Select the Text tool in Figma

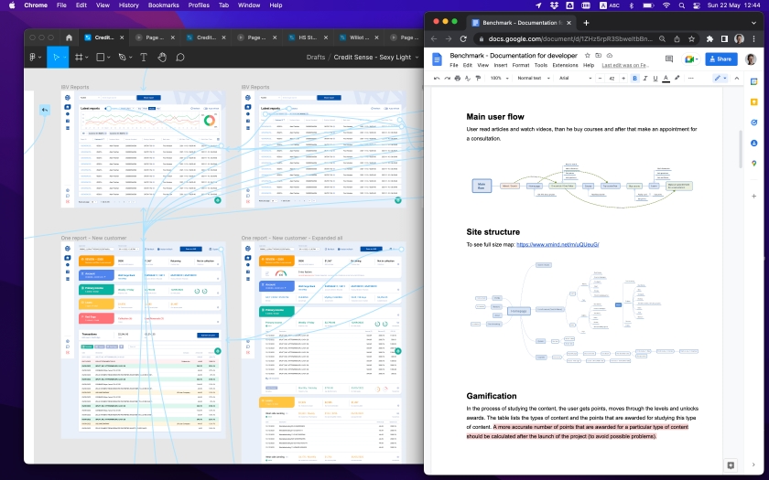tap(144, 58)
